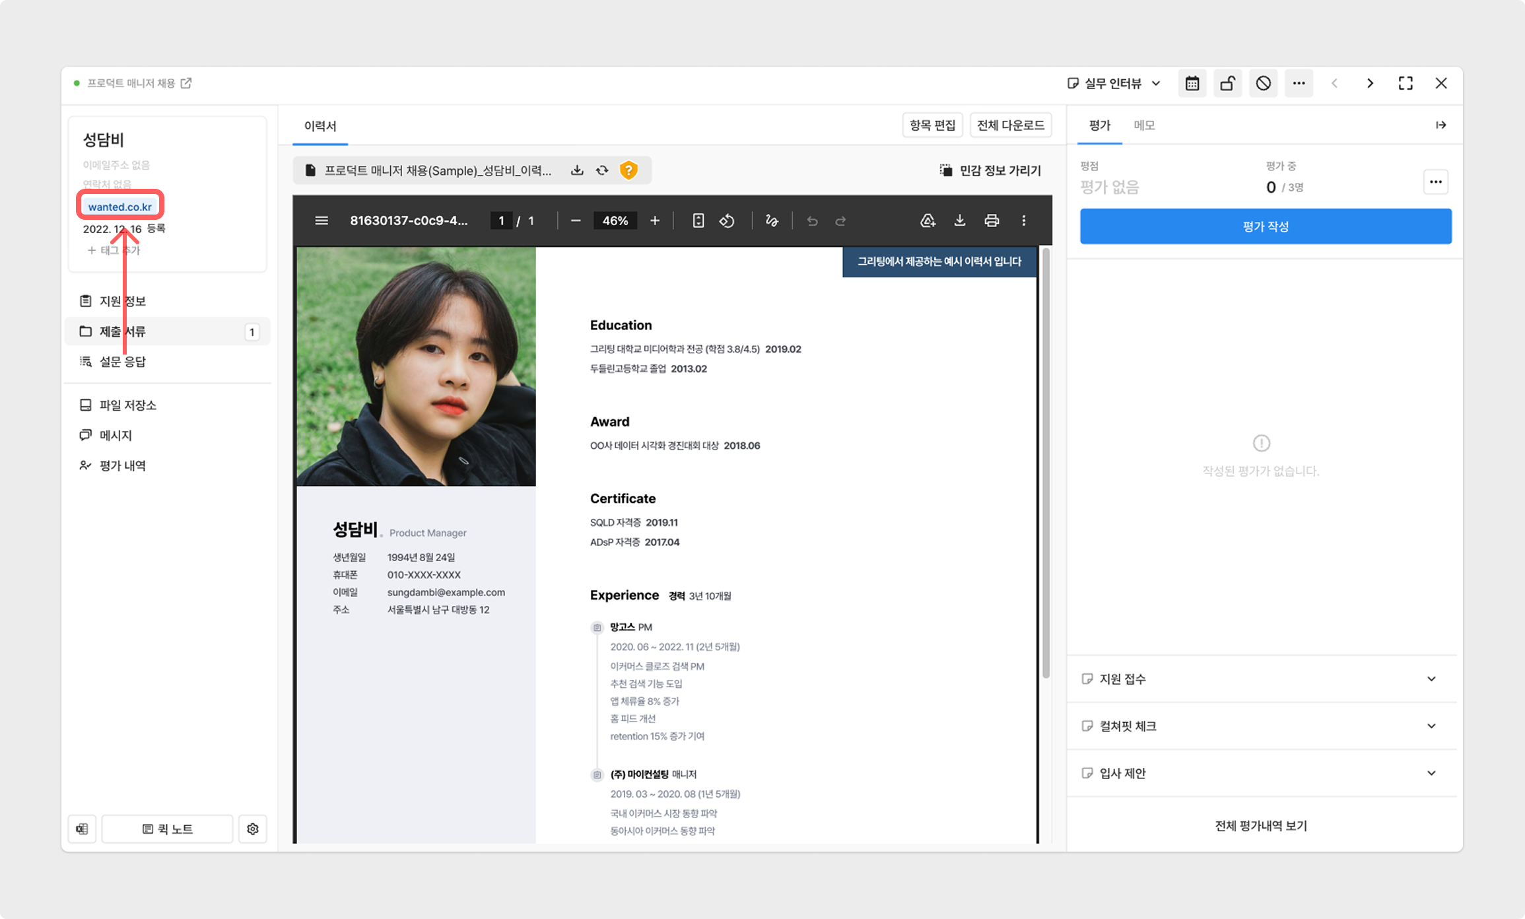Open the header more options menu

click(x=1299, y=83)
